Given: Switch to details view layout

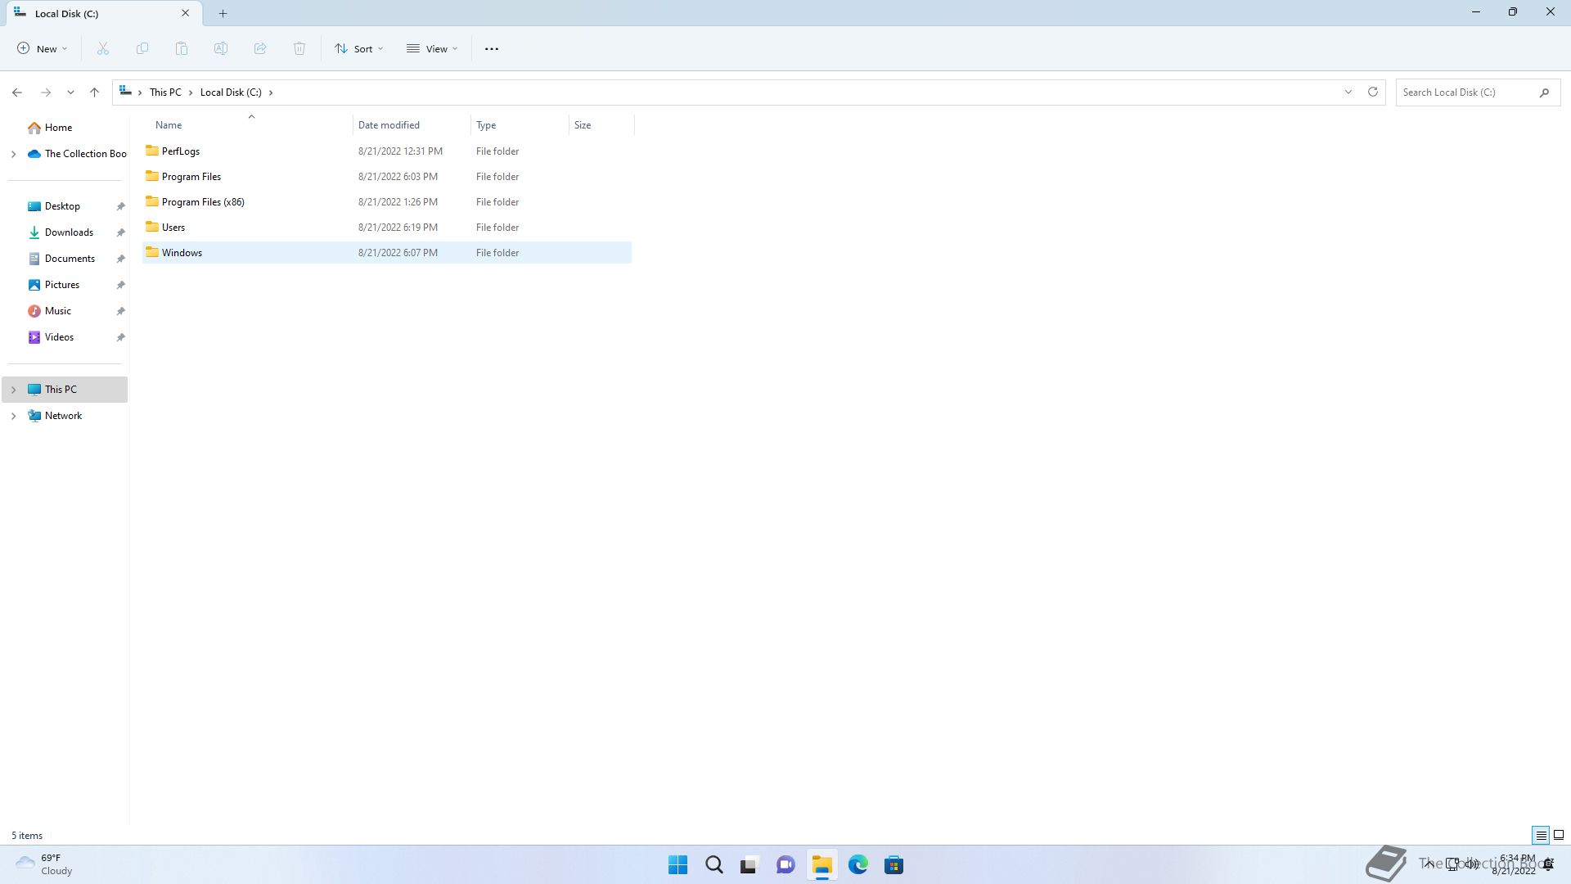Looking at the screenshot, I should [1541, 836].
